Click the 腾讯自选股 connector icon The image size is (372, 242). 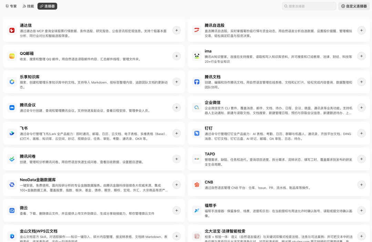coord(197,30)
